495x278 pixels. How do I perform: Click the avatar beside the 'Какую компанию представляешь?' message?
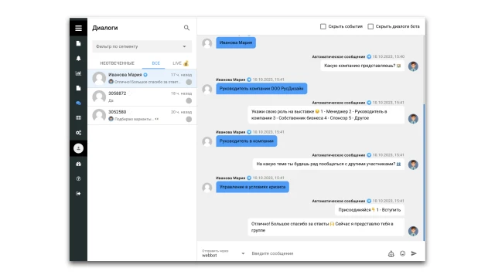(x=413, y=66)
